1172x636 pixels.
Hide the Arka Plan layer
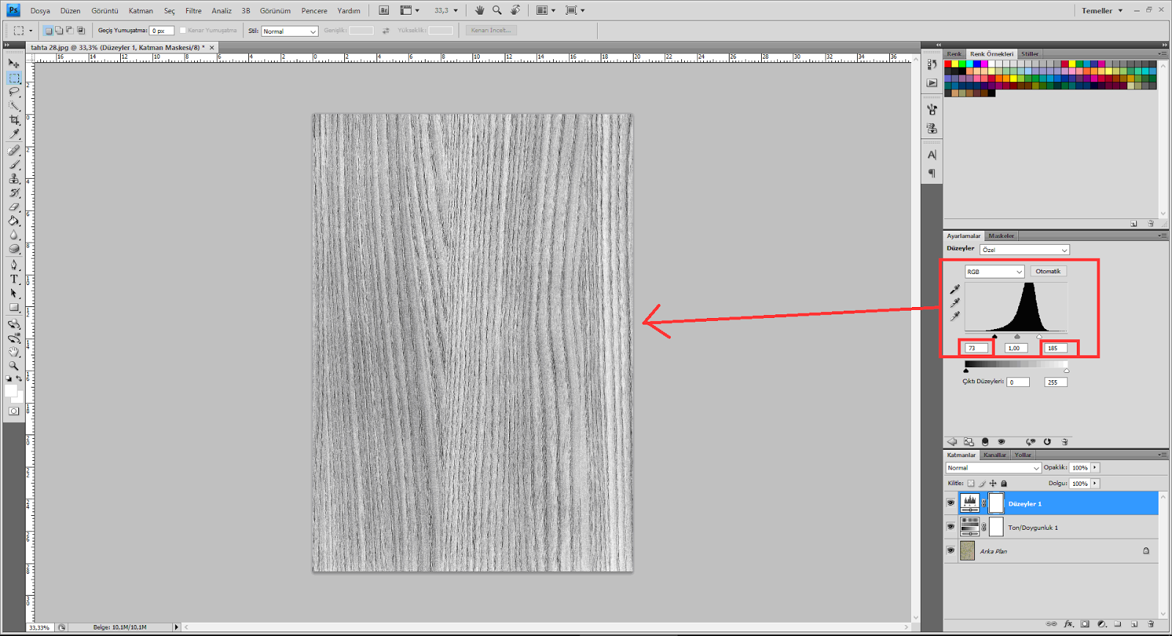951,550
